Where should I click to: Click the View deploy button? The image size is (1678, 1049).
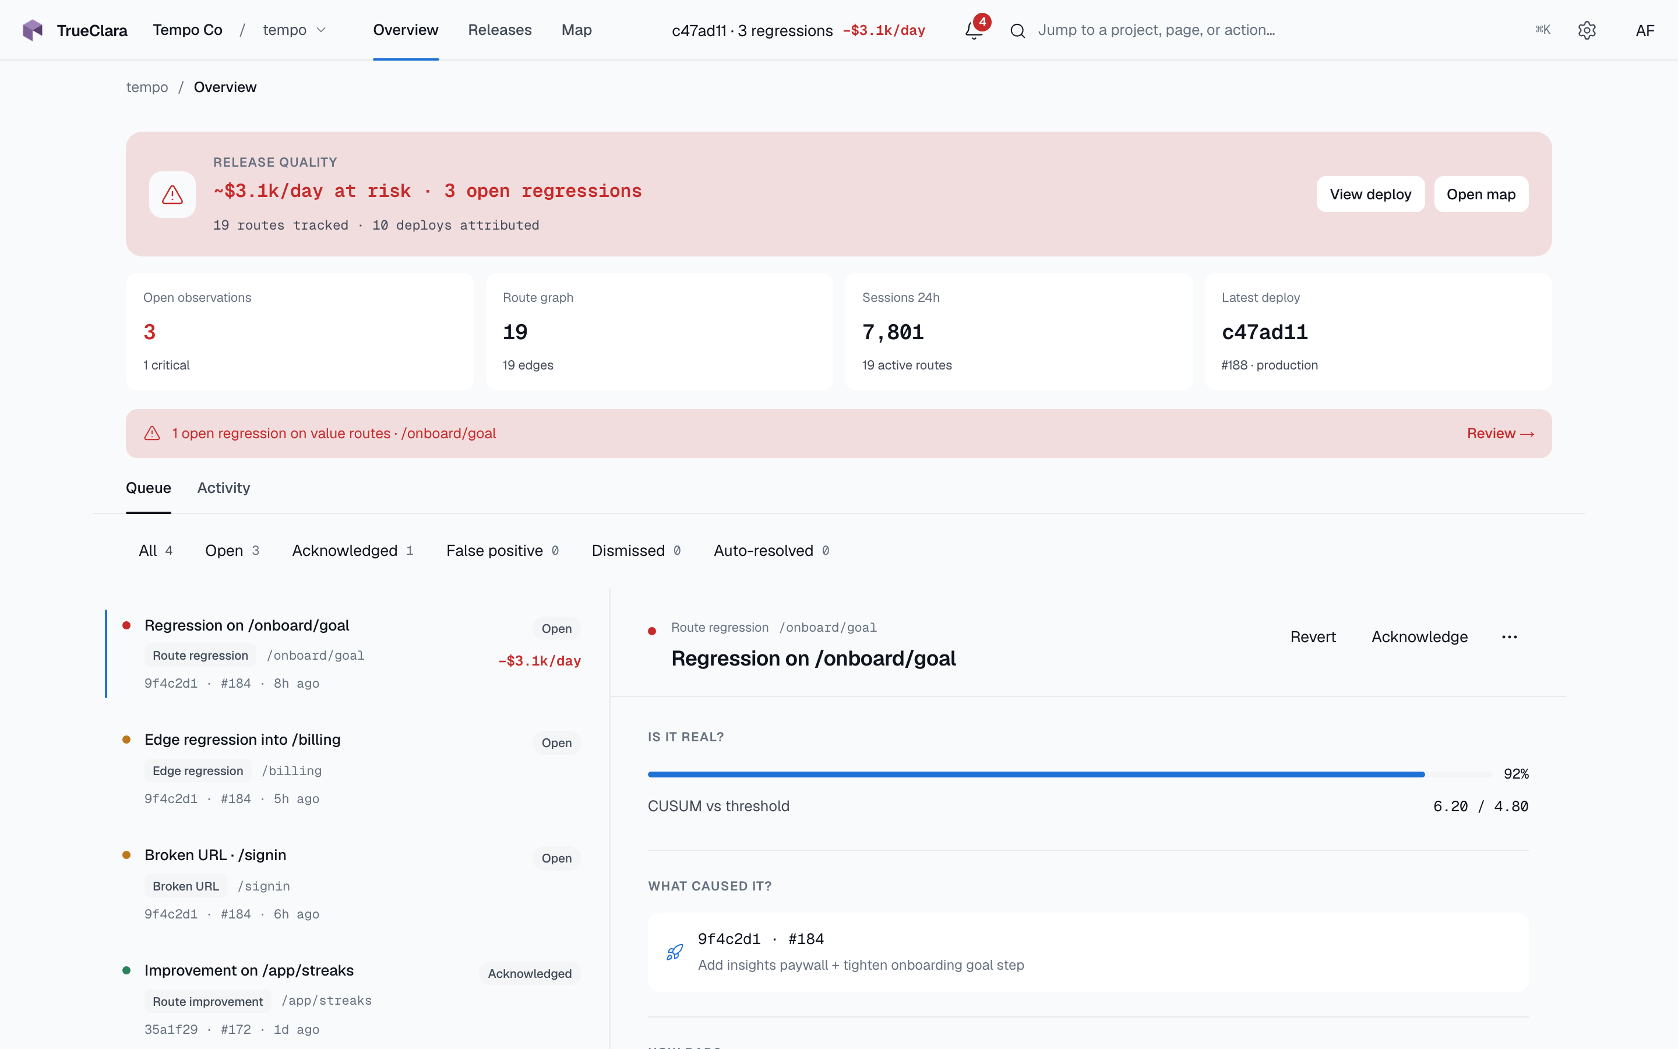(1370, 194)
